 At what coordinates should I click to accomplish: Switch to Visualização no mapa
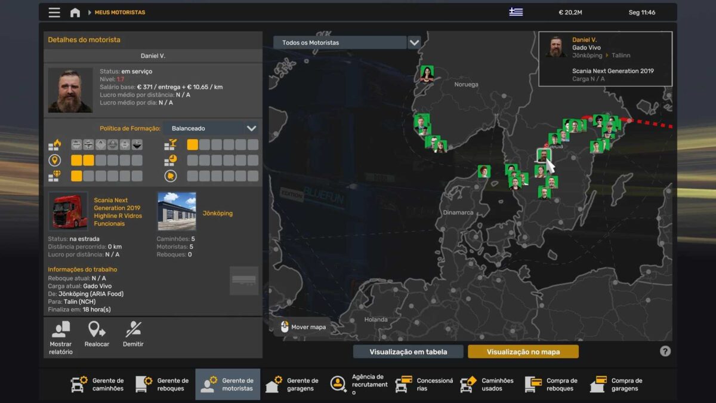[x=523, y=352]
